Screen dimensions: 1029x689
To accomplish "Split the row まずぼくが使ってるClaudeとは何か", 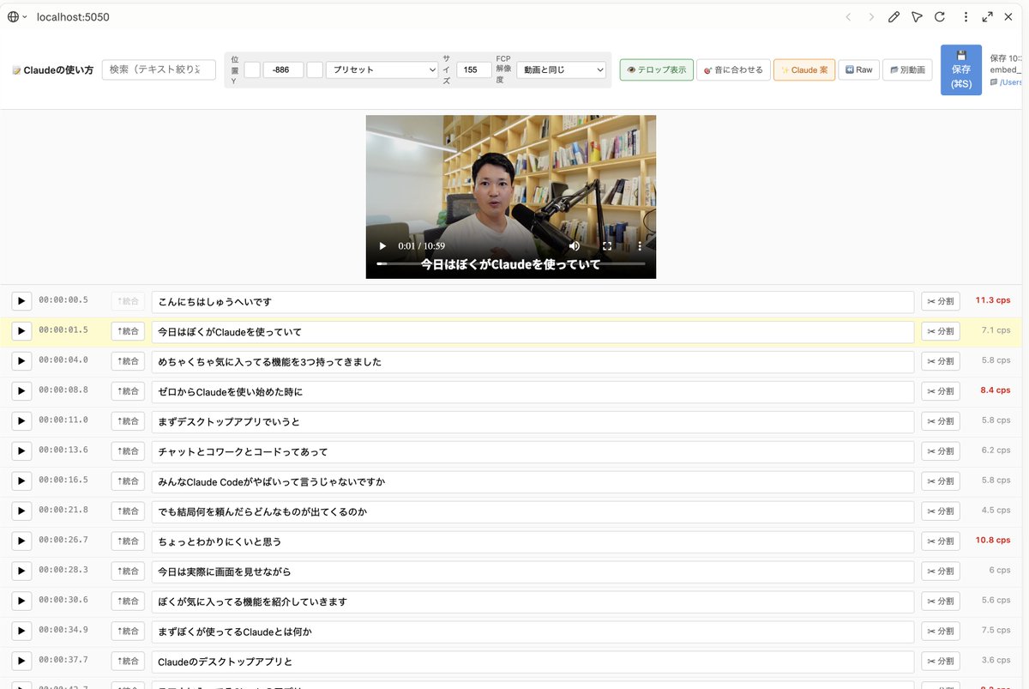I will coord(940,632).
